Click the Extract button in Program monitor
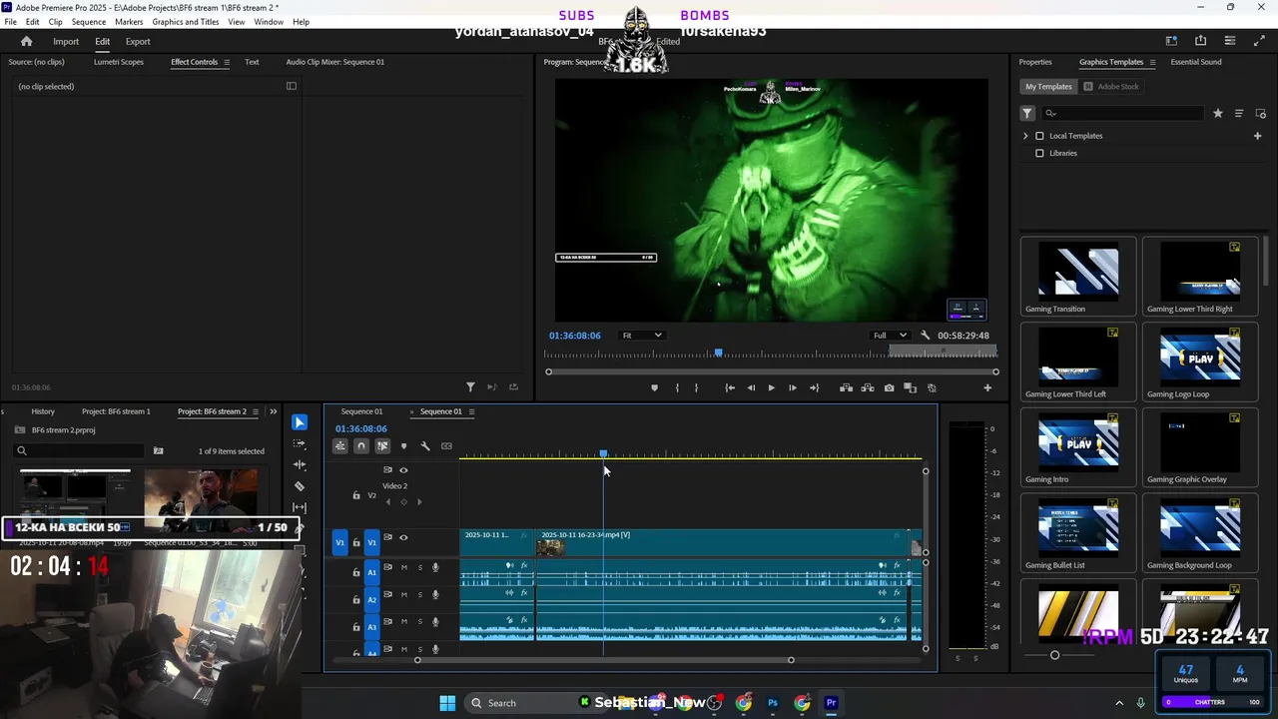The width and height of the screenshot is (1278, 719). tap(868, 387)
